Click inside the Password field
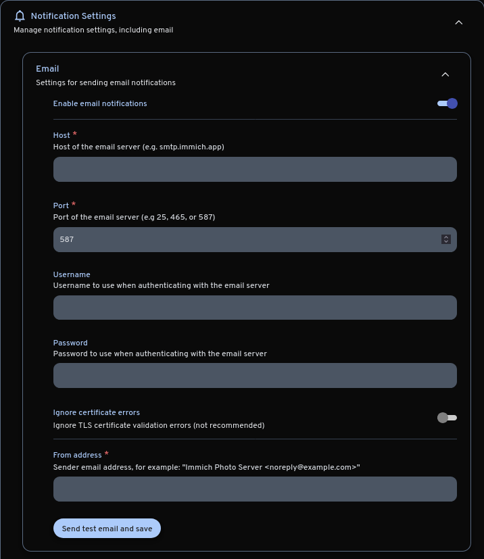The width and height of the screenshot is (484, 559). pos(255,375)
